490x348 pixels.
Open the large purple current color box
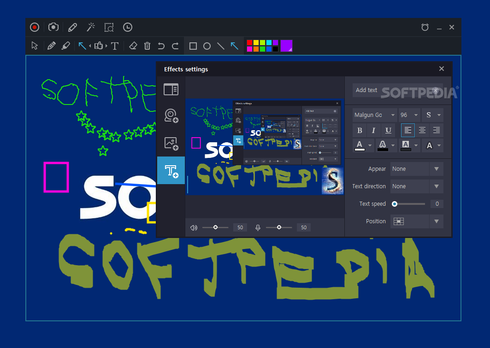point(286,46)
